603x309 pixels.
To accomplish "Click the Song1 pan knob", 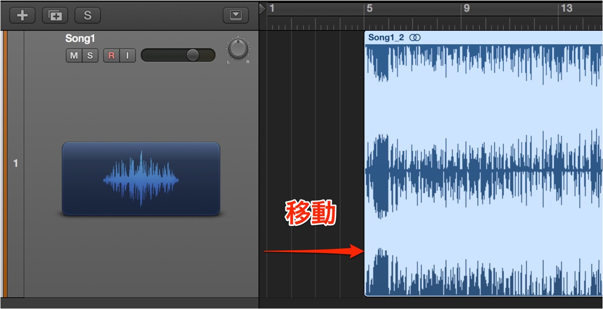I will 238,49.
